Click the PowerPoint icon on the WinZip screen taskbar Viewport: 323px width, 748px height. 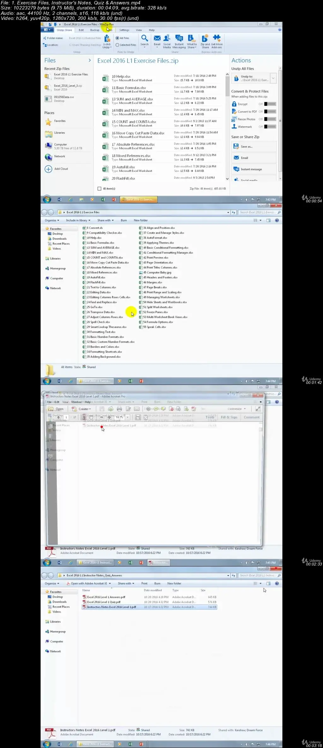[114, 200]
